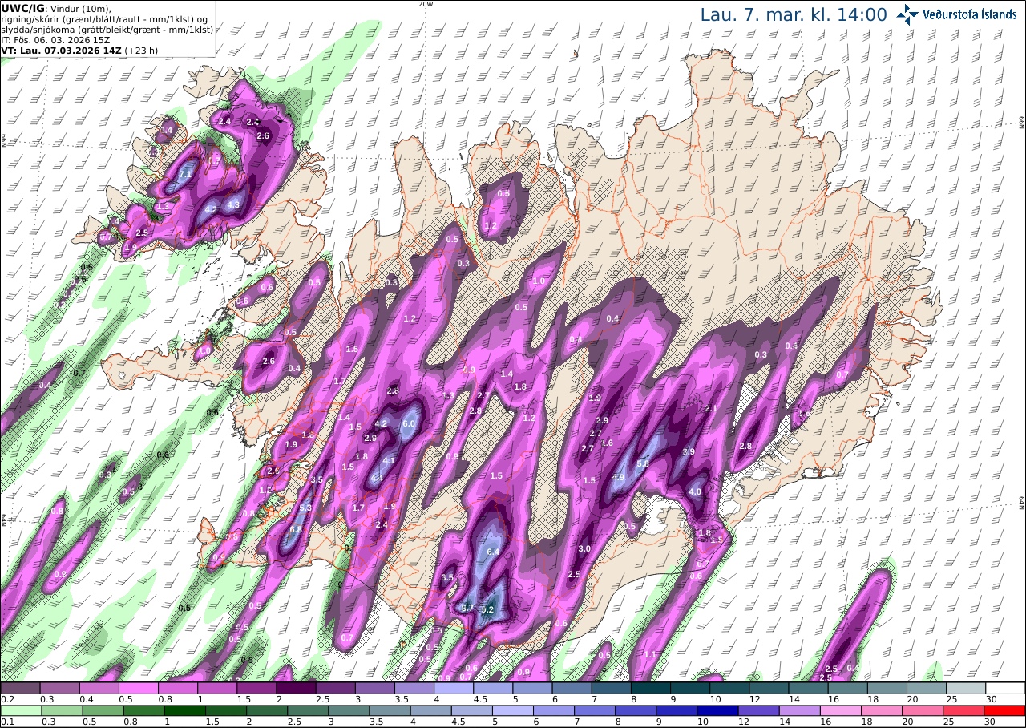Click the 6.0 snowfall value on the map
The image size is (1026, 728).
tap(409, 423)
